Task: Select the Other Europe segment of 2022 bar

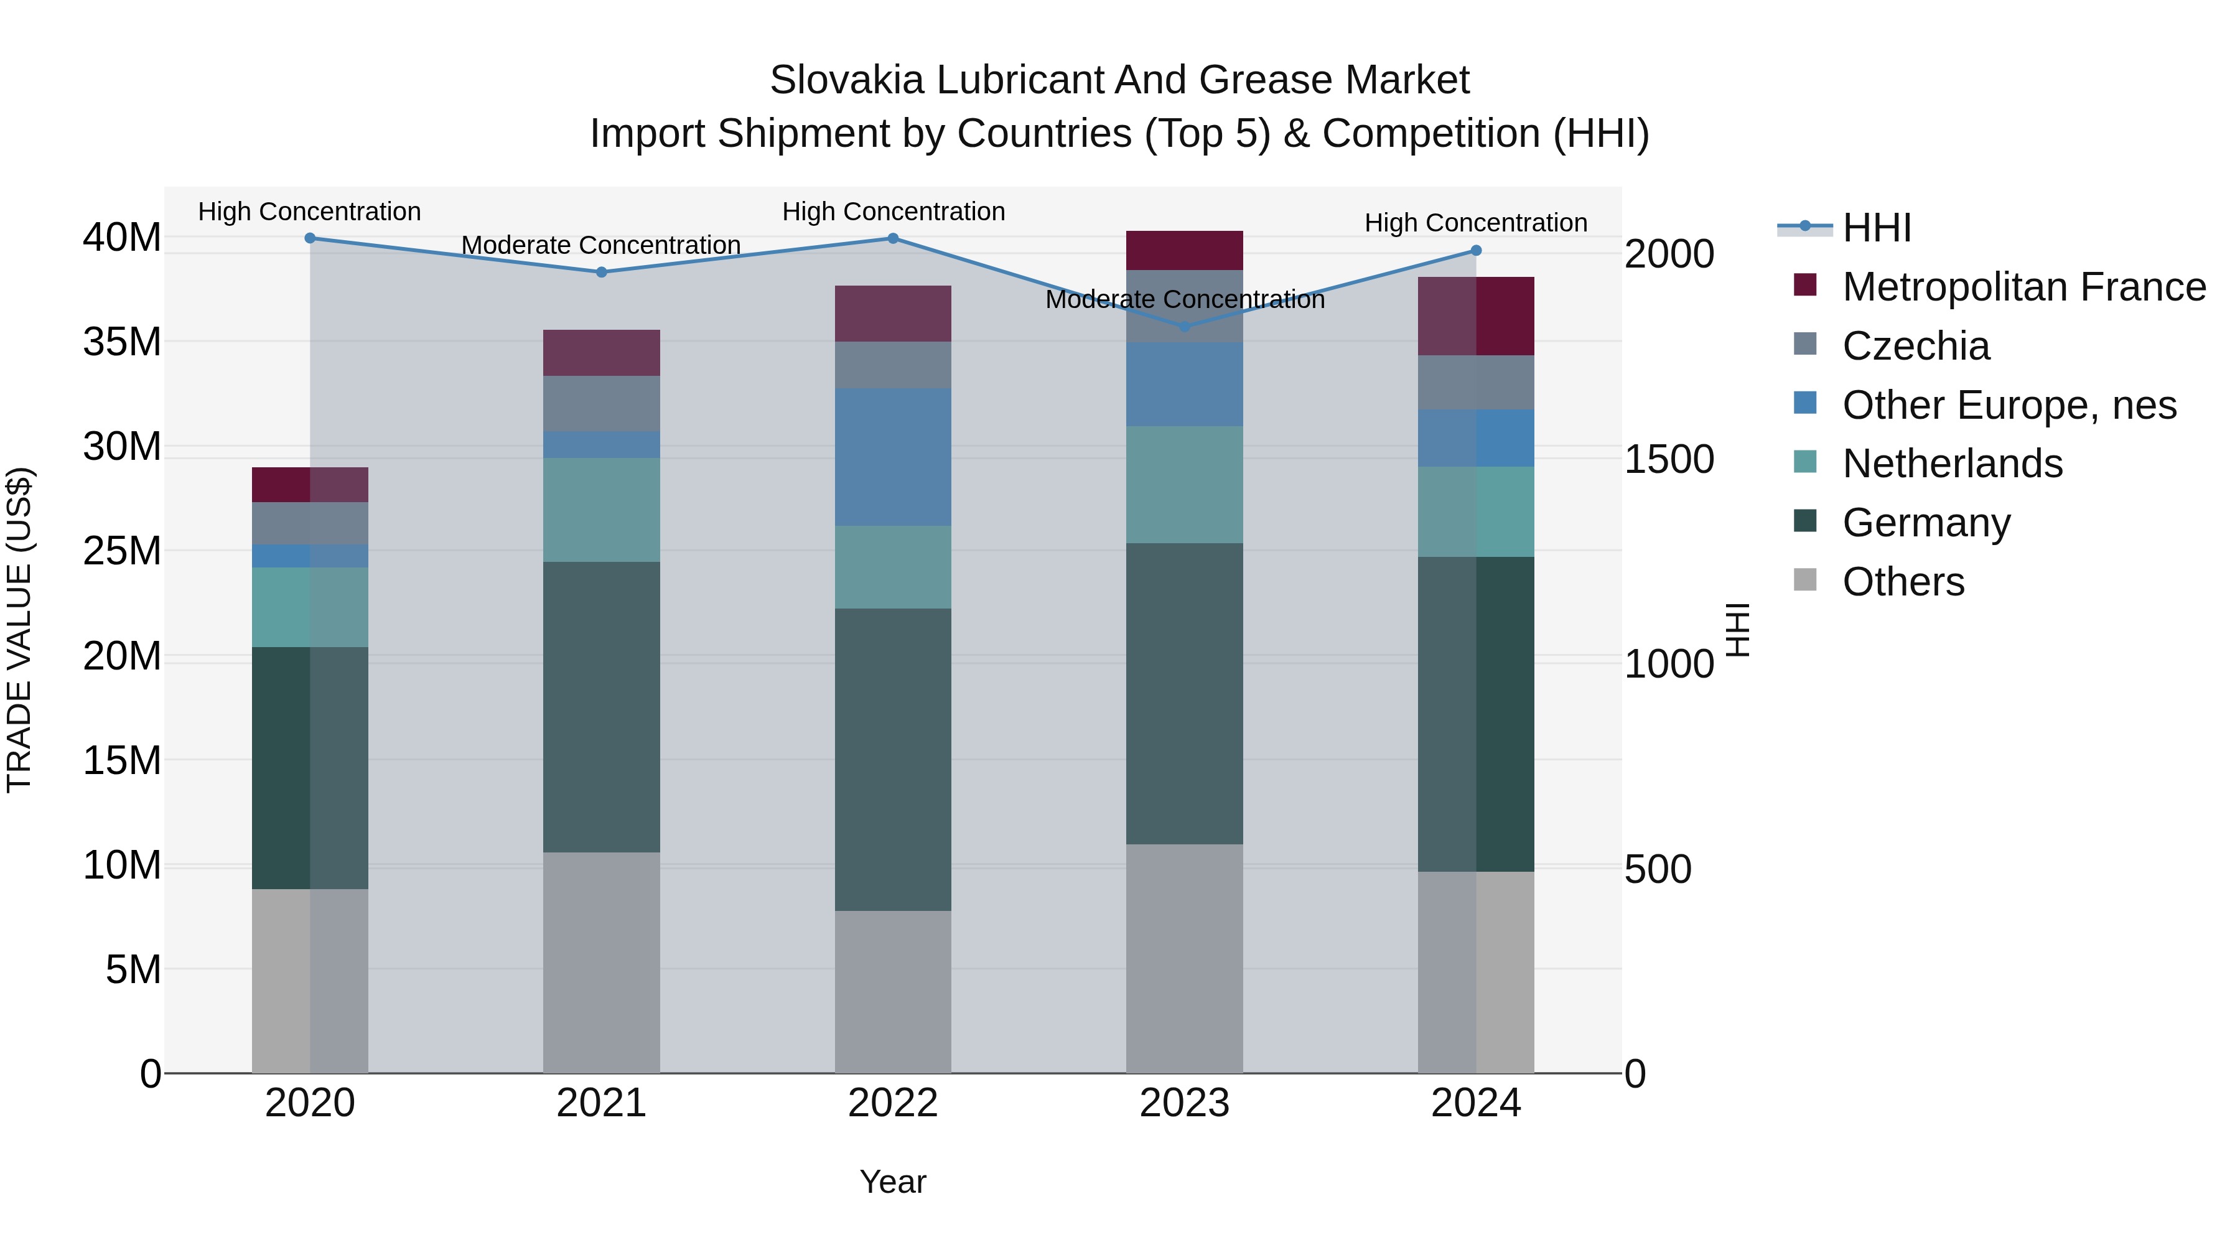Action: (x=893, y=457)
